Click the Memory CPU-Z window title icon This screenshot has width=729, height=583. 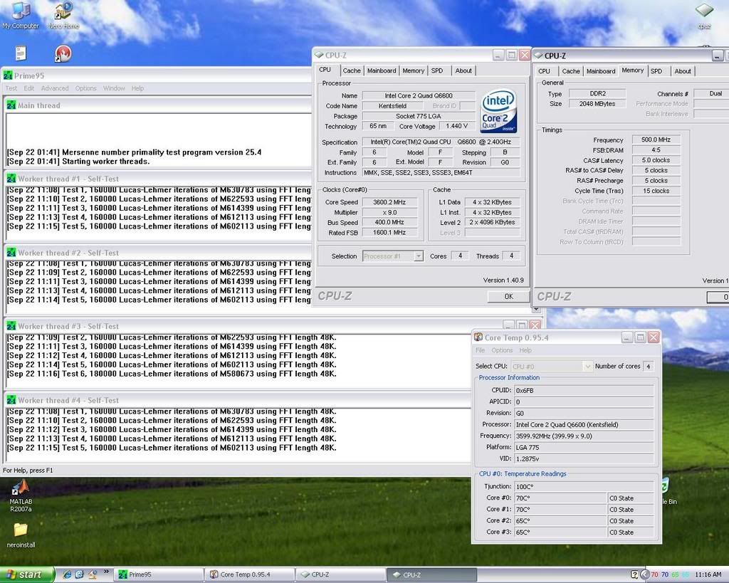tap(538, 56)
